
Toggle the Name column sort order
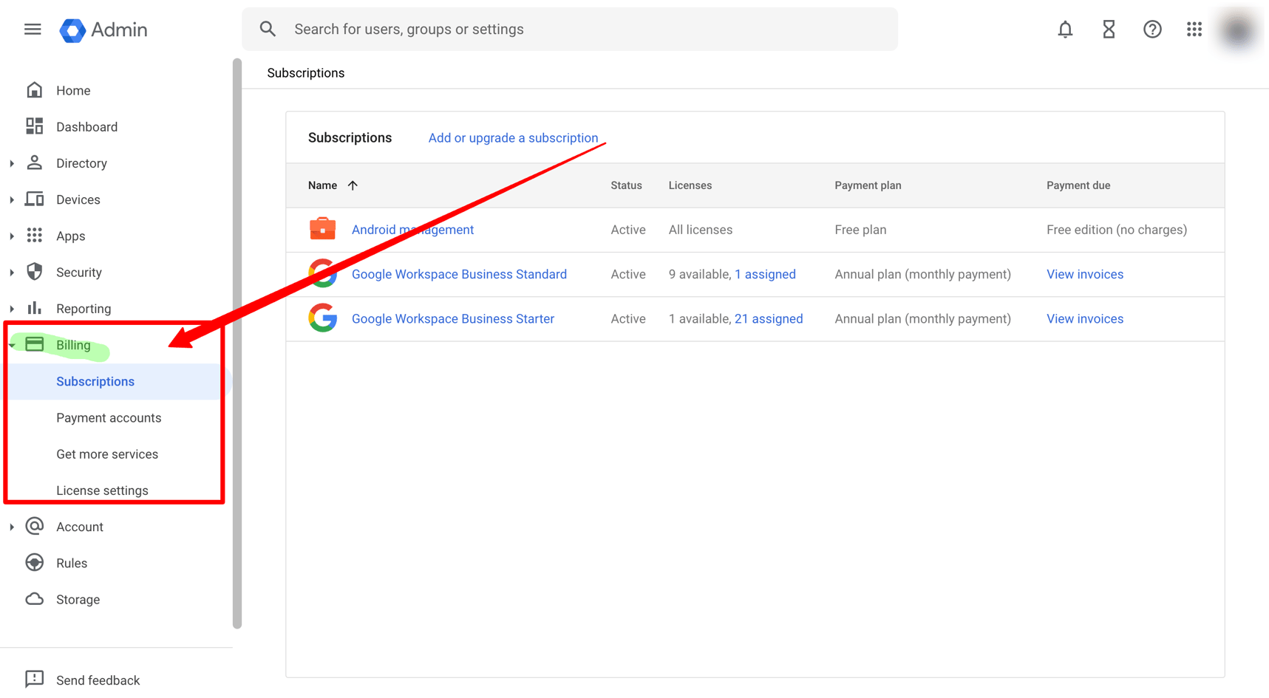click(x=353, y=185)
